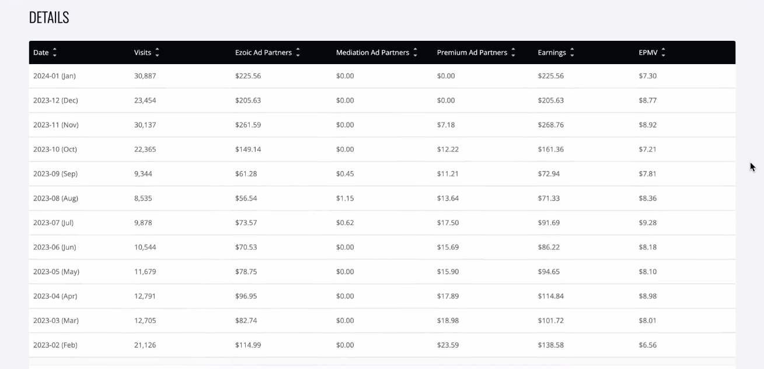This screenshot has width=764, height=369.
Task: Select visits value 8,535
Action: click(x=143, y=198)
